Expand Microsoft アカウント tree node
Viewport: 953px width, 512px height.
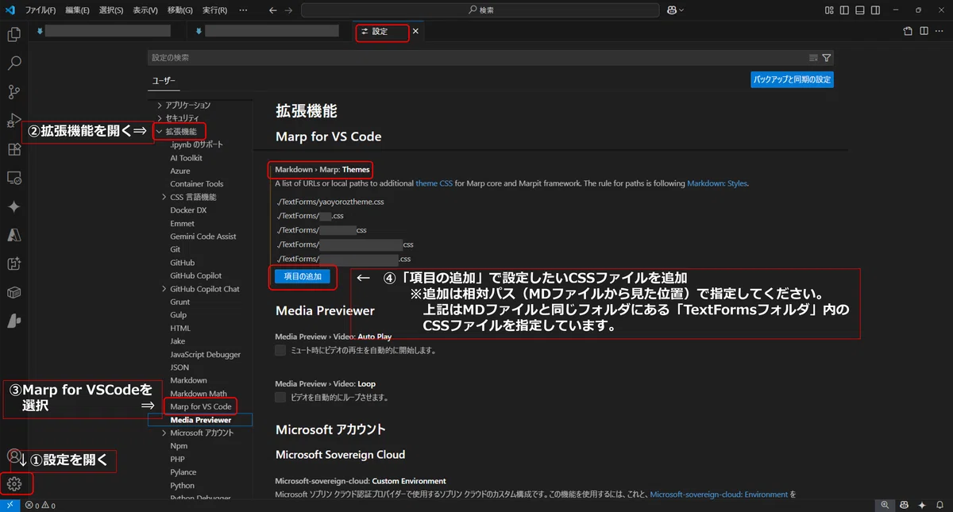click(164, 433)
